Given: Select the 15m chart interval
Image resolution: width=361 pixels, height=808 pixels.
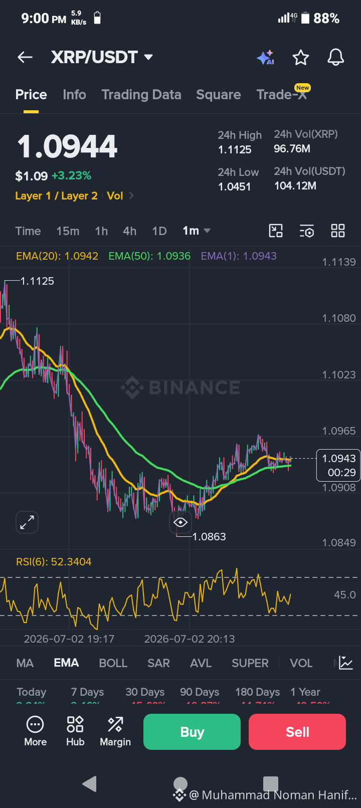Looking at the screenshot, I should pos(68,231).
